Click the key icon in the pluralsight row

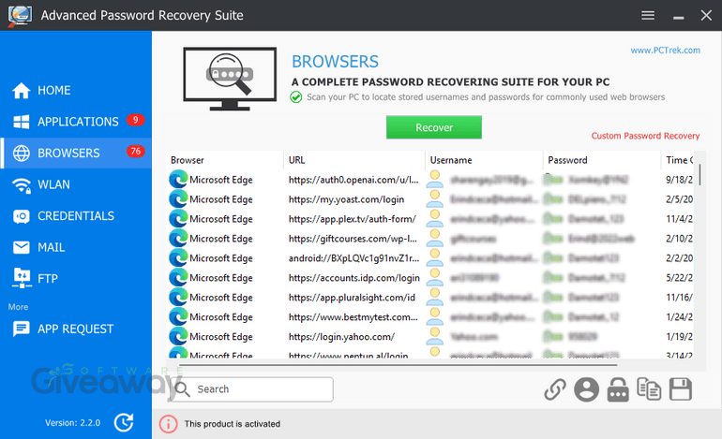click(553, 298)
